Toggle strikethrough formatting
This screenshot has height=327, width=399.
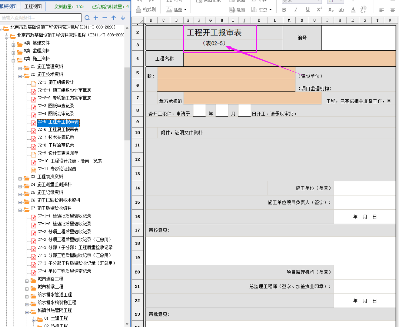341,10
